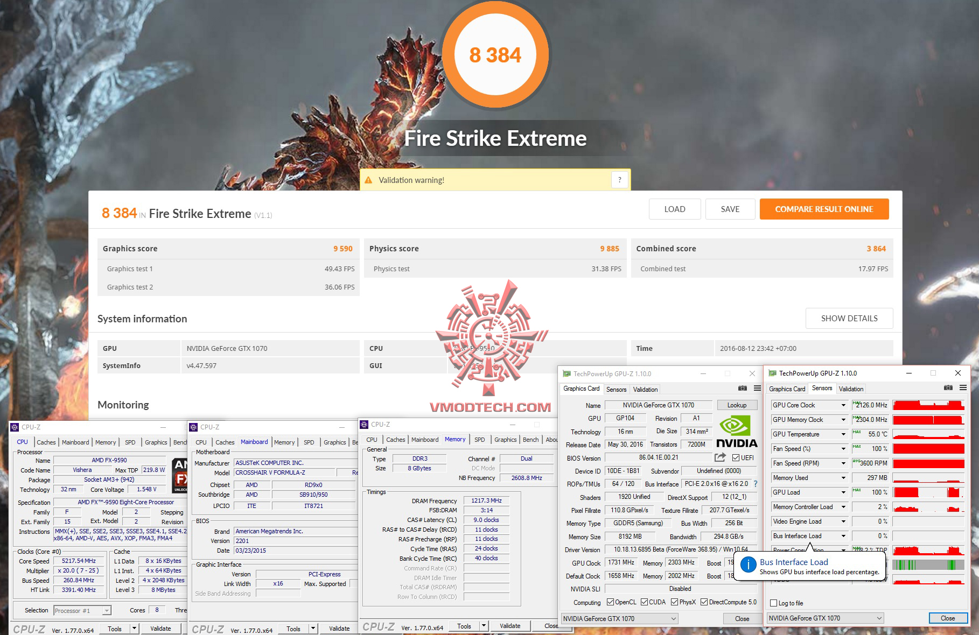
Task: Select the SPD tab in CPU-Z
Action: click(130, 442)
